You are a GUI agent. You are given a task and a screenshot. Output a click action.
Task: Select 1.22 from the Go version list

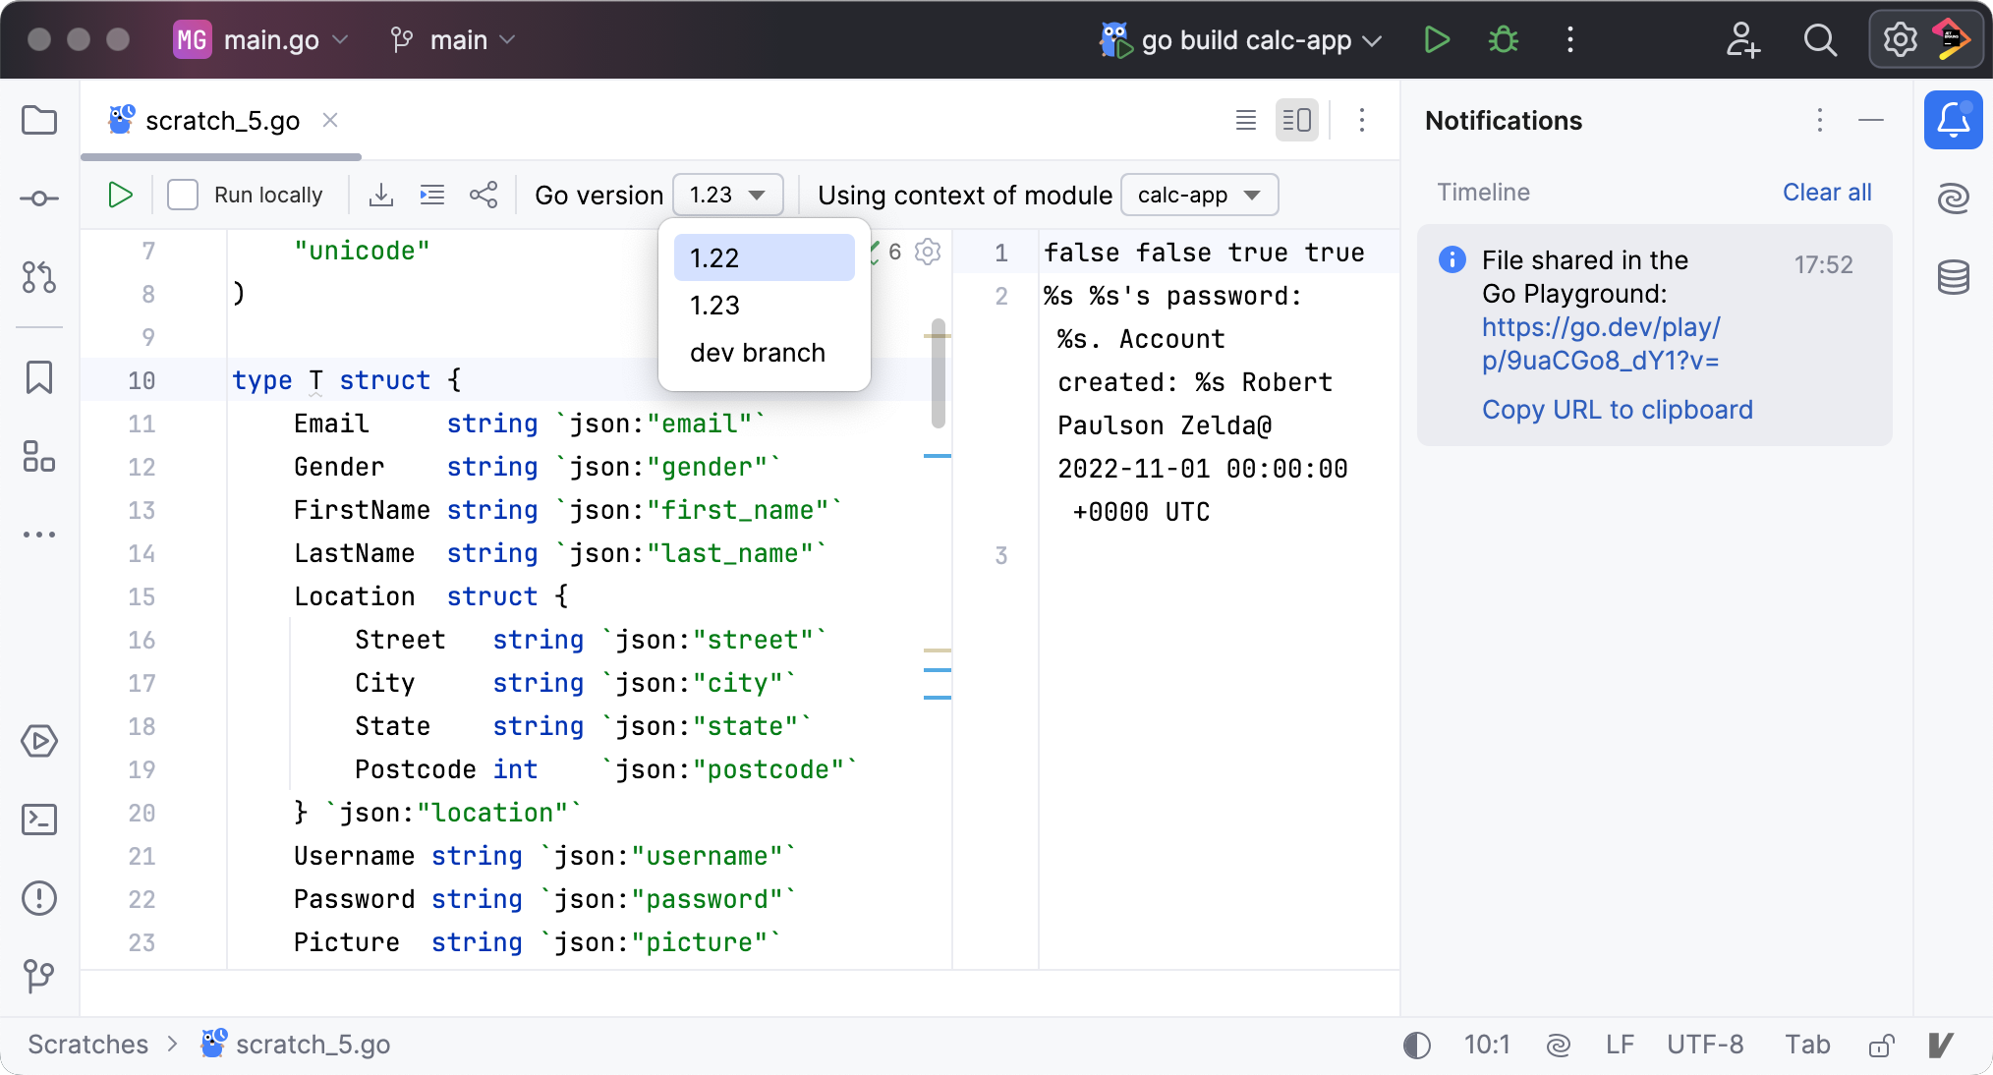(x=764, y=257)
